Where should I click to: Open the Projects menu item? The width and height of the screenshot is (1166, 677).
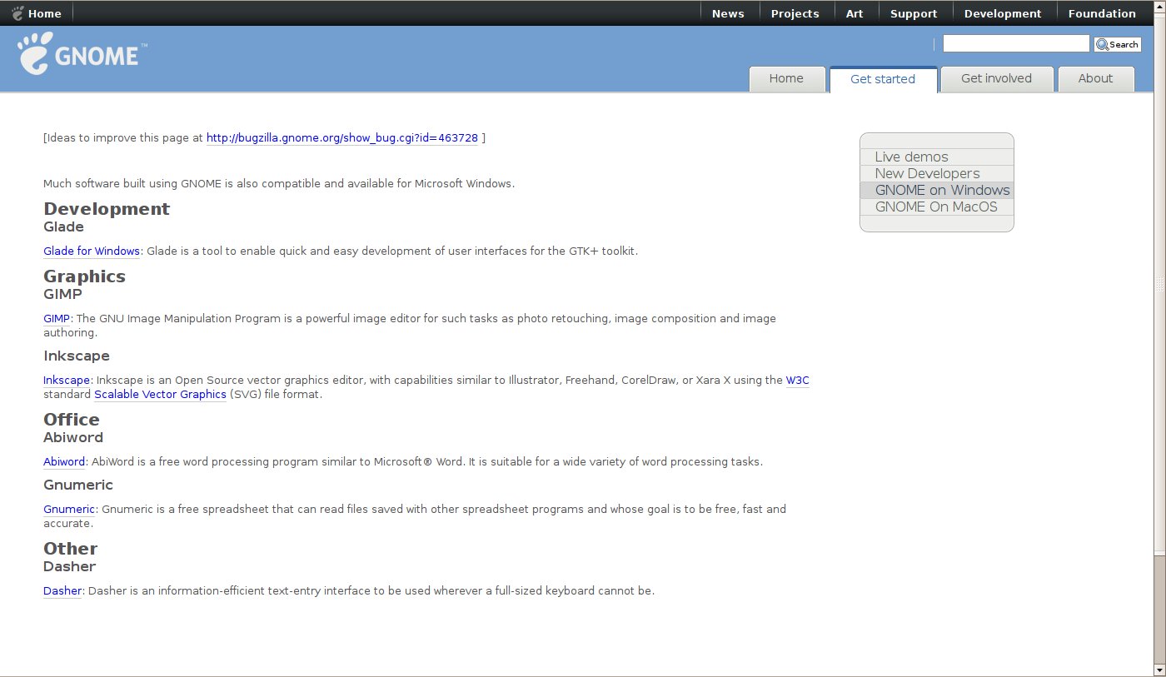pyautogui.click(x=795, y=13)
